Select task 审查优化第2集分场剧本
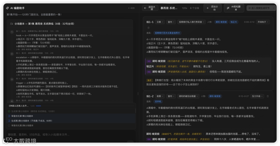 click(x=71, y=126)
